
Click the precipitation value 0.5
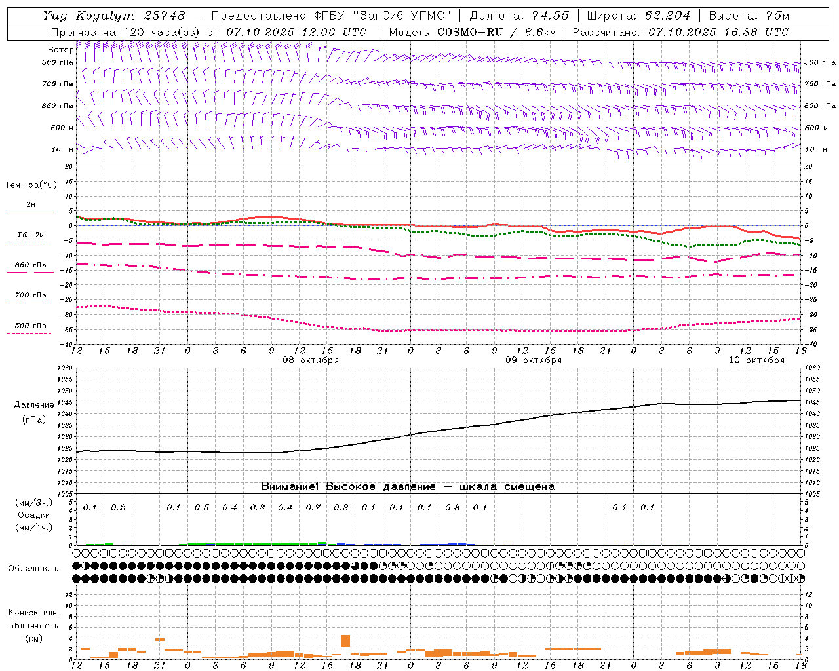click(202, 508)
